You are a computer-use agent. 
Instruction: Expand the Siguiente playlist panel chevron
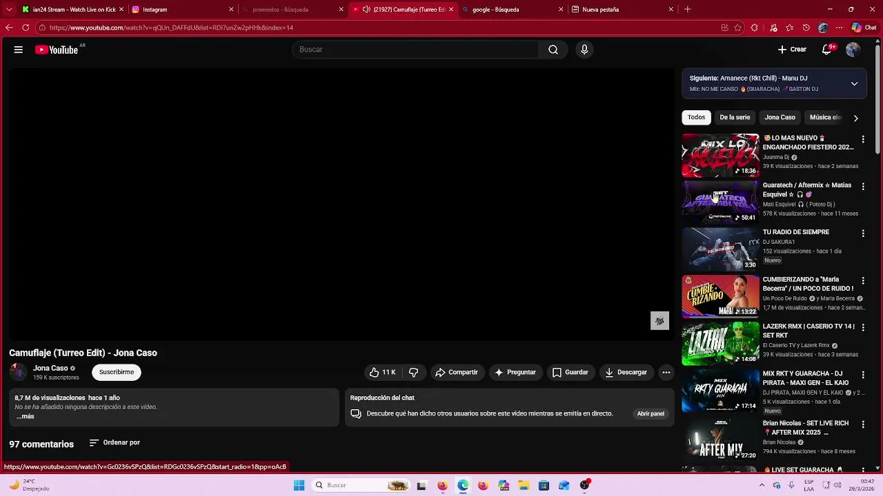[854, 83]
